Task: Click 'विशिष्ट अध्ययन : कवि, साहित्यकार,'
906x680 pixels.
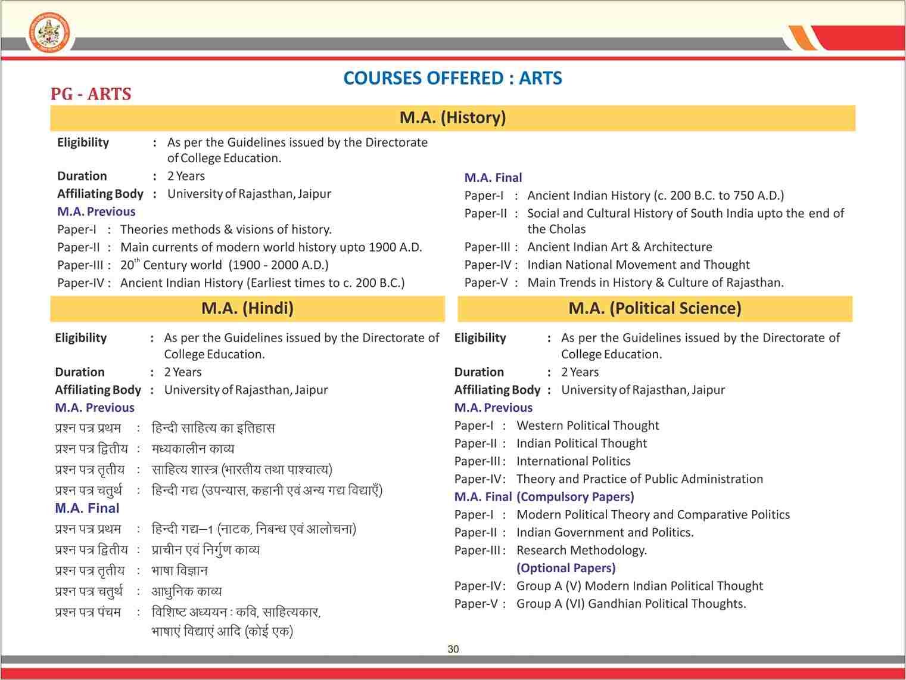Action: point(236,613)
